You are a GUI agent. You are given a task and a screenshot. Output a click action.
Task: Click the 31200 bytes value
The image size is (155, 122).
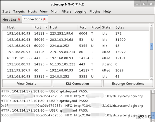120,40
